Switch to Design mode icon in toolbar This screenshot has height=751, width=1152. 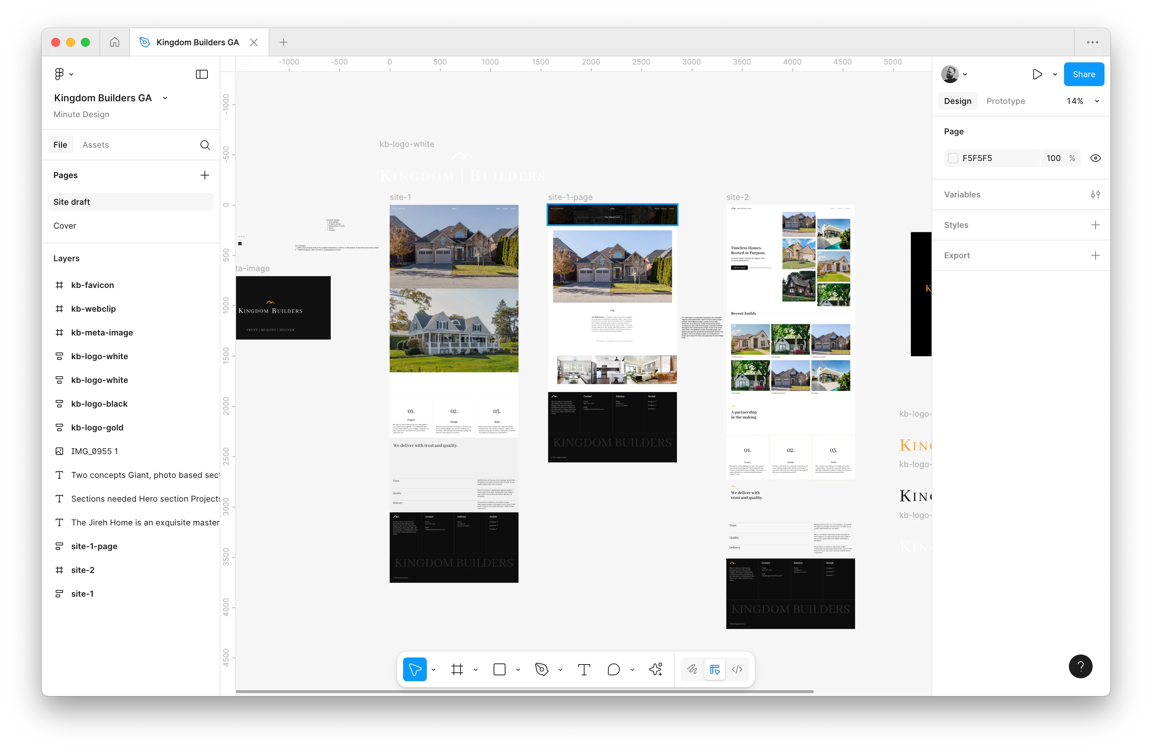(714, 669)
